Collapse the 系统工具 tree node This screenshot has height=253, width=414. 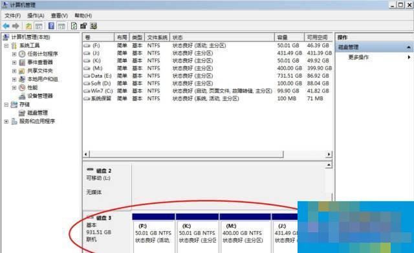pyautogui.click(x=6, y=46)
